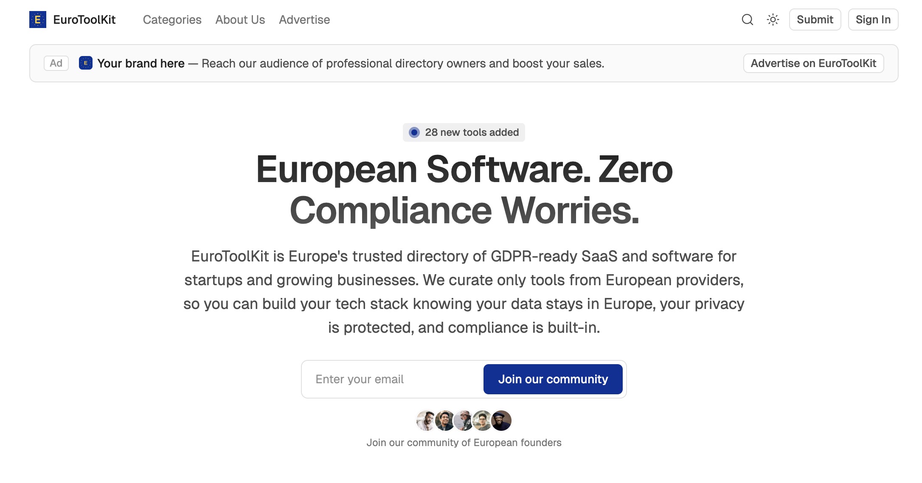
Task: Click the Your brand here ad text
Action: pyautogui.click(x=141, y=63)
